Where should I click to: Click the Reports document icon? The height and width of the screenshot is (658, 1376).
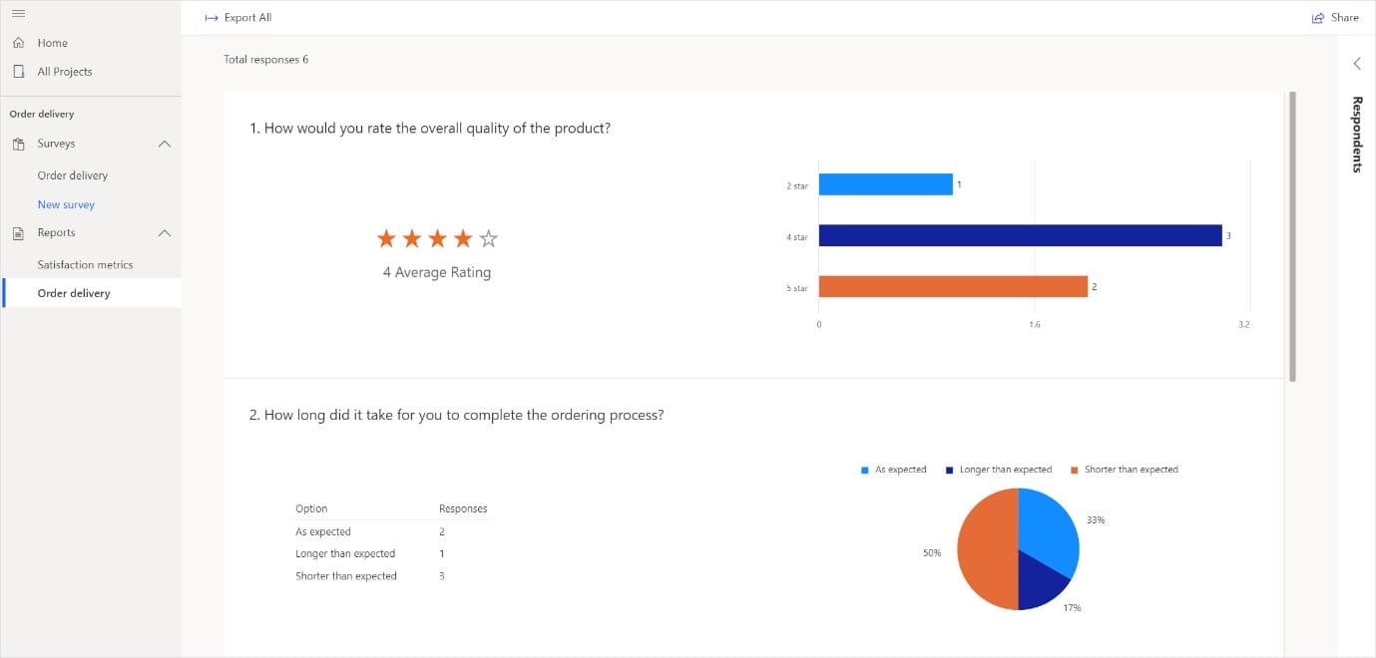point(18,233)
